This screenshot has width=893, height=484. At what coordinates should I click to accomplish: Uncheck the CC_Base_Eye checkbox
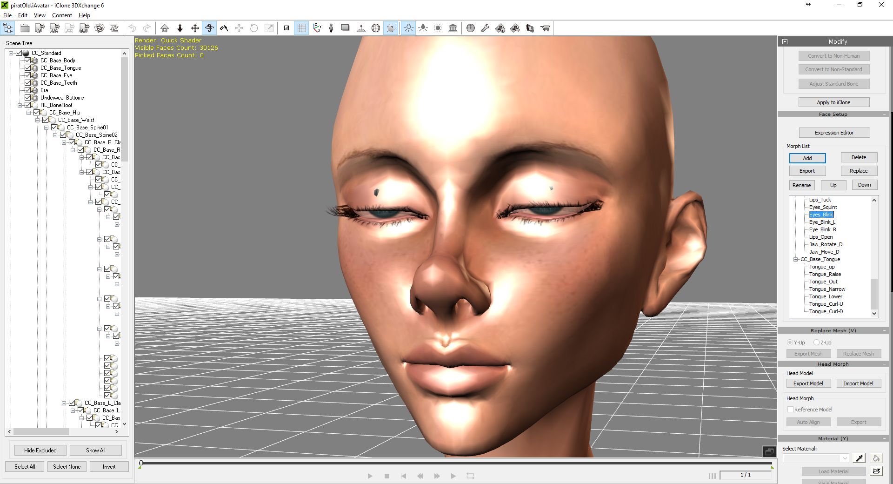tap(28, 75)
